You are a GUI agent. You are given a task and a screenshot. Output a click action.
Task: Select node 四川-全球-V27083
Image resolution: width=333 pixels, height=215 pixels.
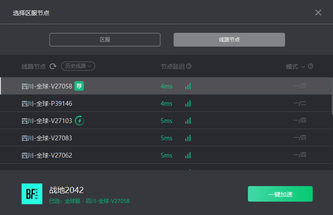tap(166, 138)
